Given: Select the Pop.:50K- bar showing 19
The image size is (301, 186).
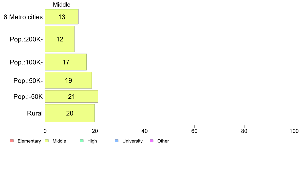Looking at the screenshot, I should pyautogui.click(x=68, y=80).
